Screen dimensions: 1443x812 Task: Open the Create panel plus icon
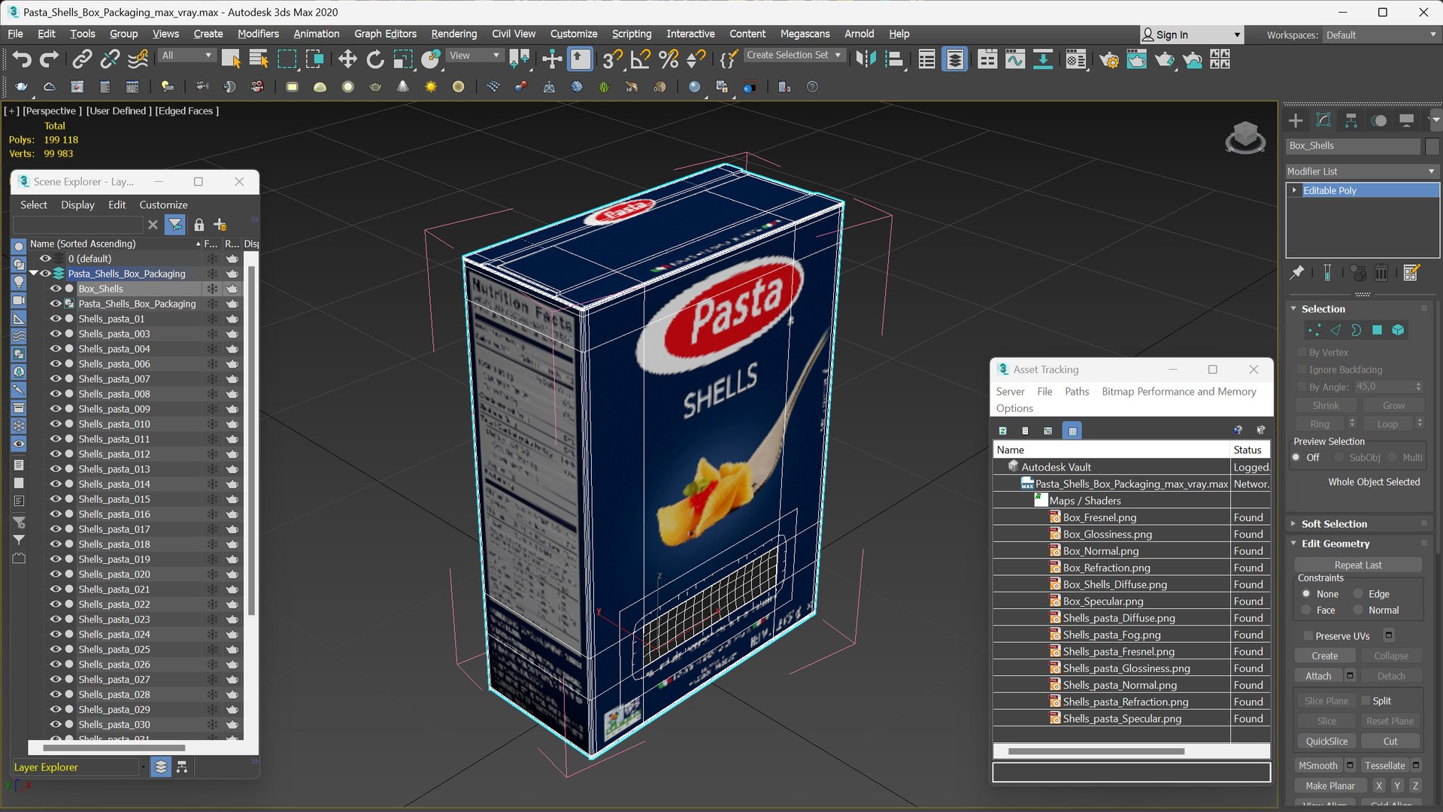(1296, 120)
